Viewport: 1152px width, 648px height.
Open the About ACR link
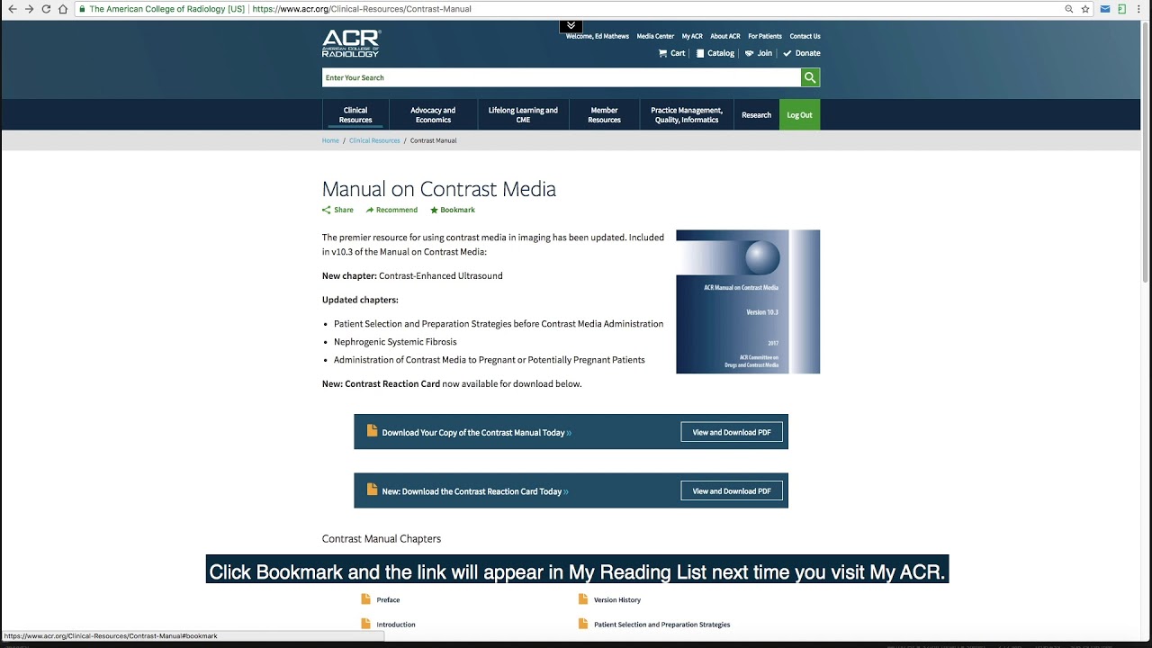tap(725, 36)
